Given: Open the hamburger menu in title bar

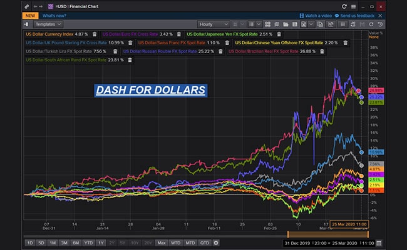Looking at the screenshot, I should pos(353,6).
